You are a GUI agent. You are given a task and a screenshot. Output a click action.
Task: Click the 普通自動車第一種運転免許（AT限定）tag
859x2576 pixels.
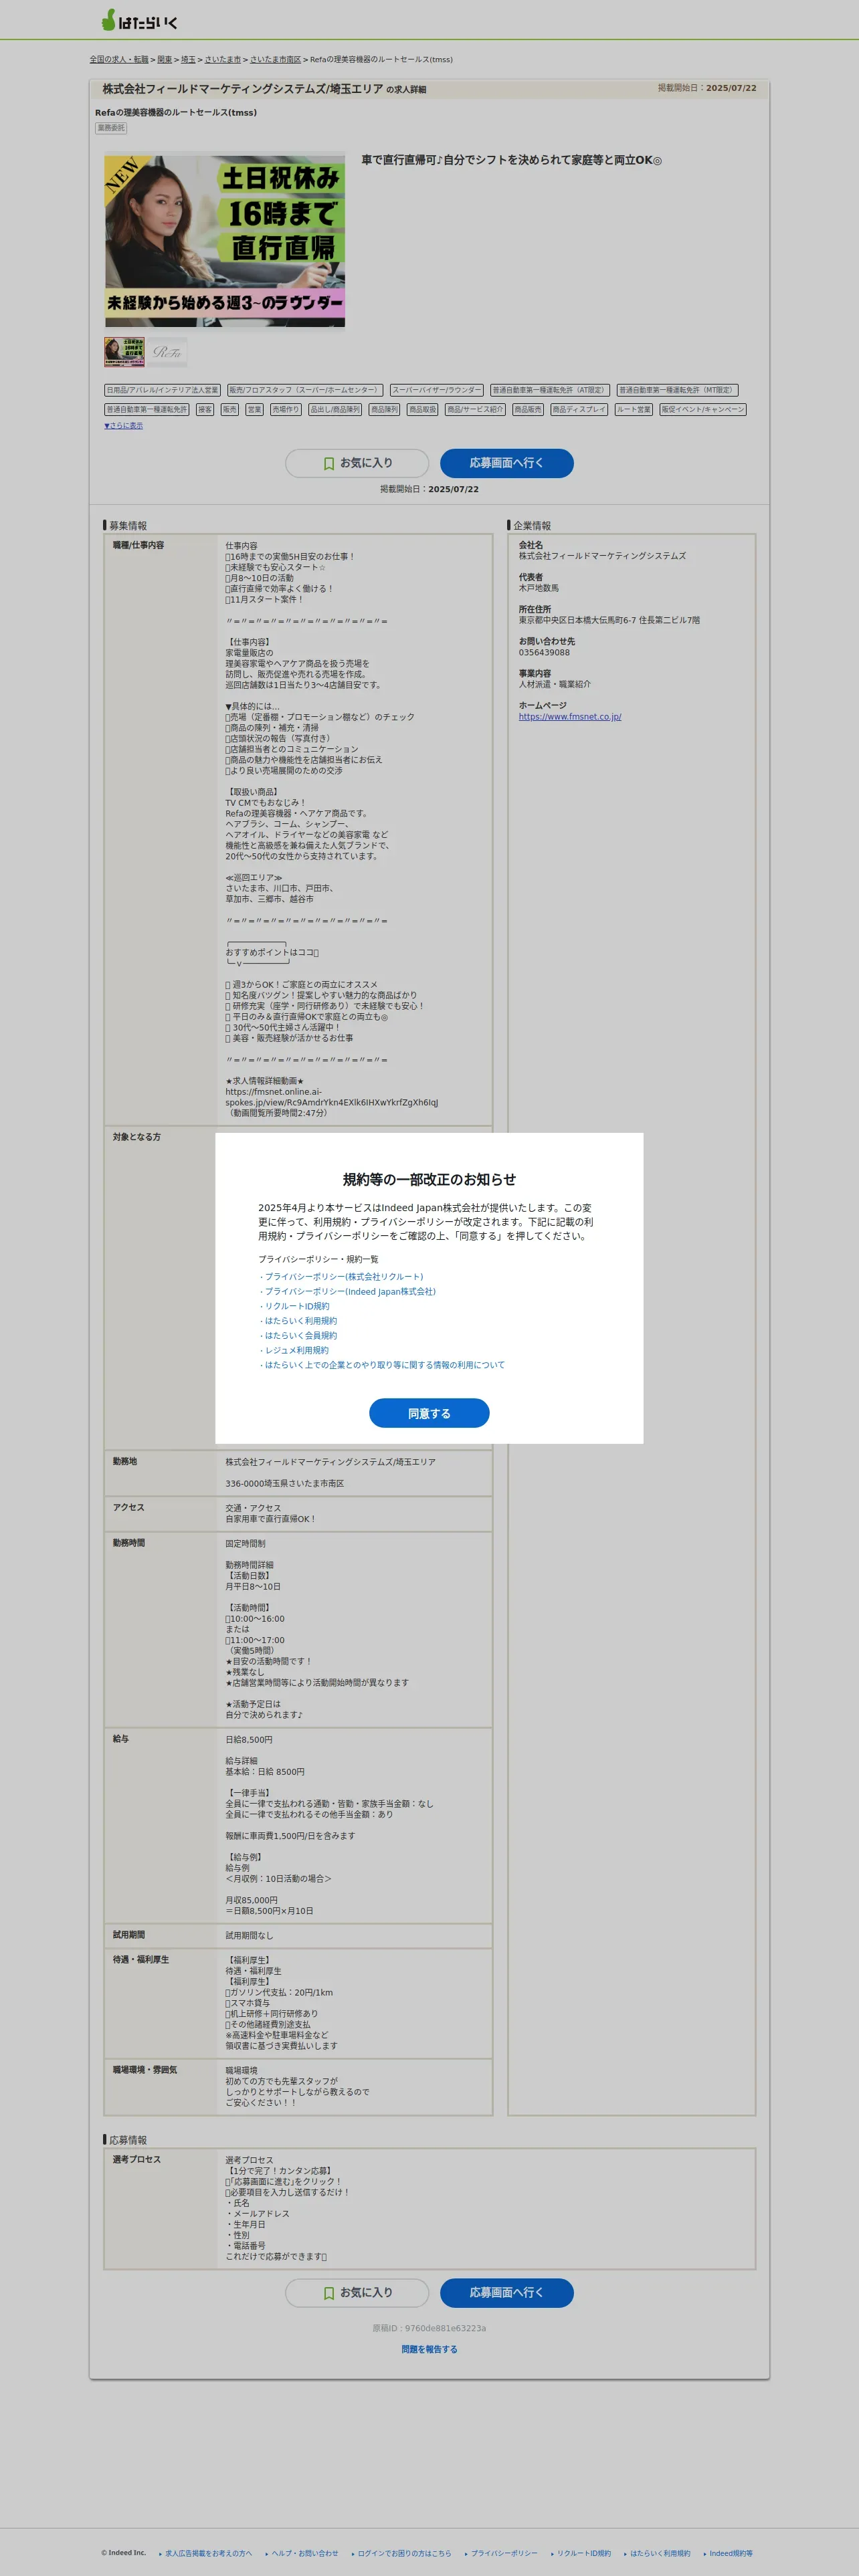coord(549,390)
